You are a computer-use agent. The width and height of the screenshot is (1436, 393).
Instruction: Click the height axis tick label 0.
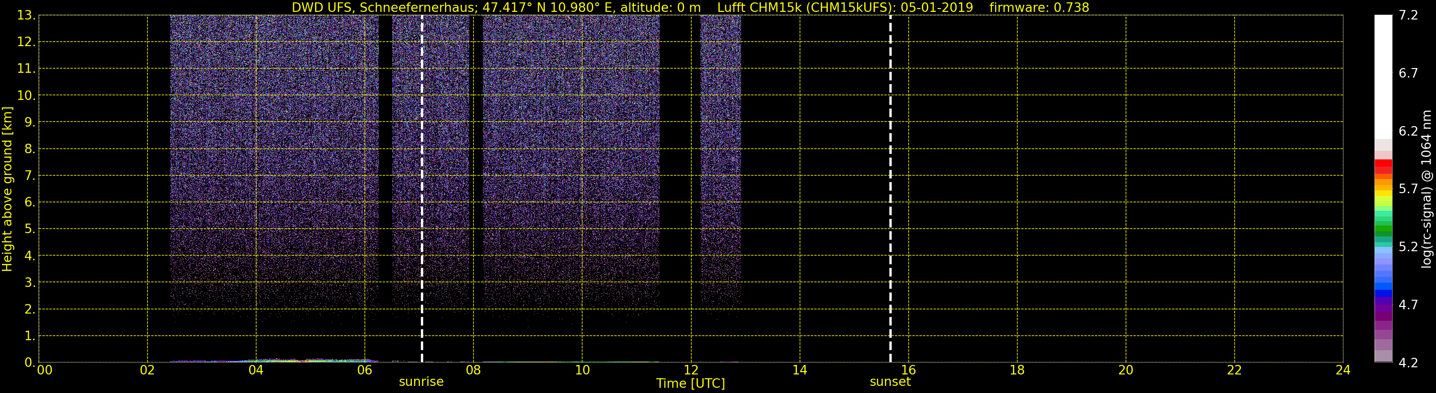pyautogui.click(x=30, y=363)
